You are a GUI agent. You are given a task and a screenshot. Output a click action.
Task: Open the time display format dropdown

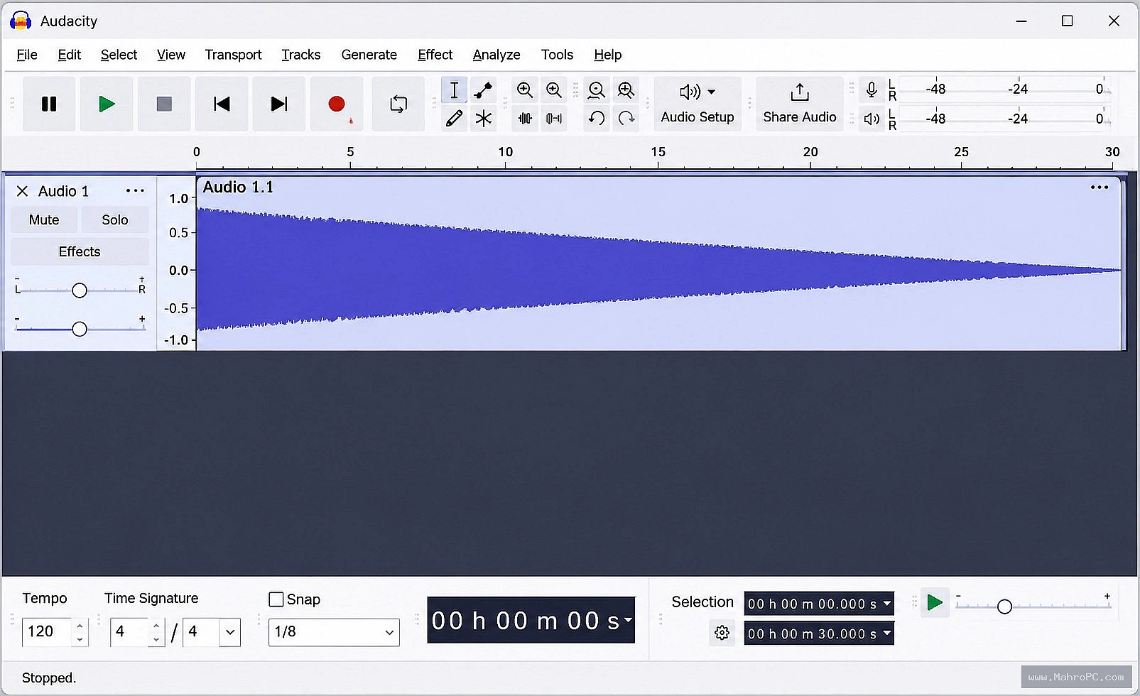(628, 620)
